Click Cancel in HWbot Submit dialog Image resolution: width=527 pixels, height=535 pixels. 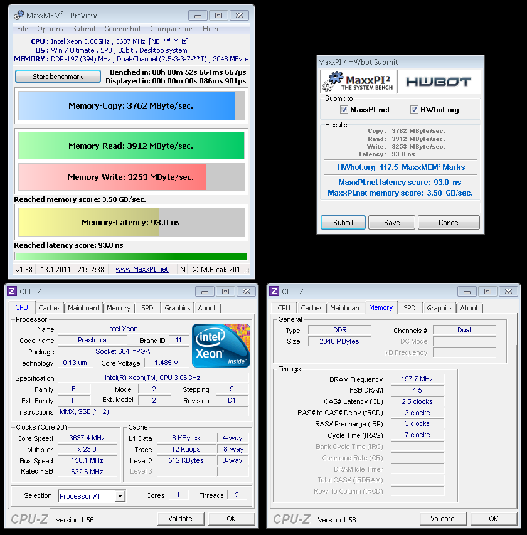coord(449,223)
